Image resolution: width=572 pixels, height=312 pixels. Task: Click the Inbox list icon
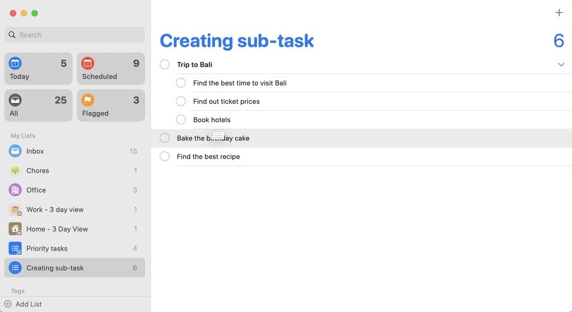(x=14, y=151)
